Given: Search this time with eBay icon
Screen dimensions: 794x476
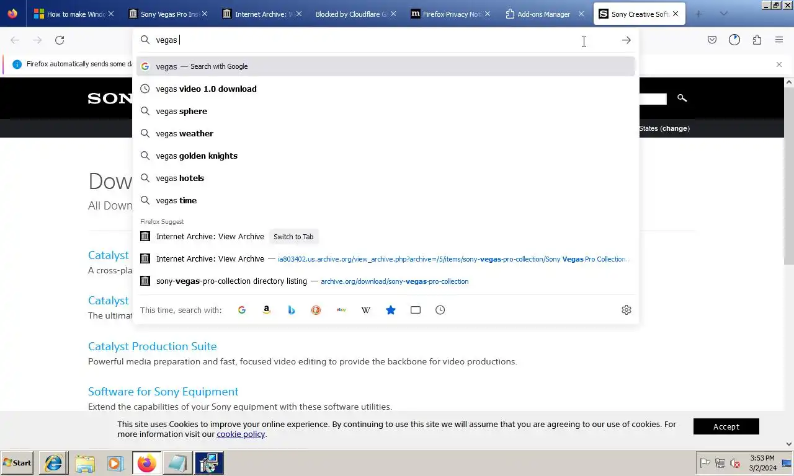Looking at the screenshot, I should 341,310.
